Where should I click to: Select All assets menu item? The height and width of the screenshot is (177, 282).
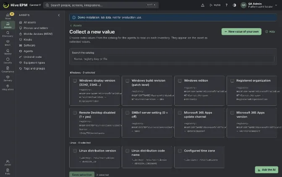[39, 22]
